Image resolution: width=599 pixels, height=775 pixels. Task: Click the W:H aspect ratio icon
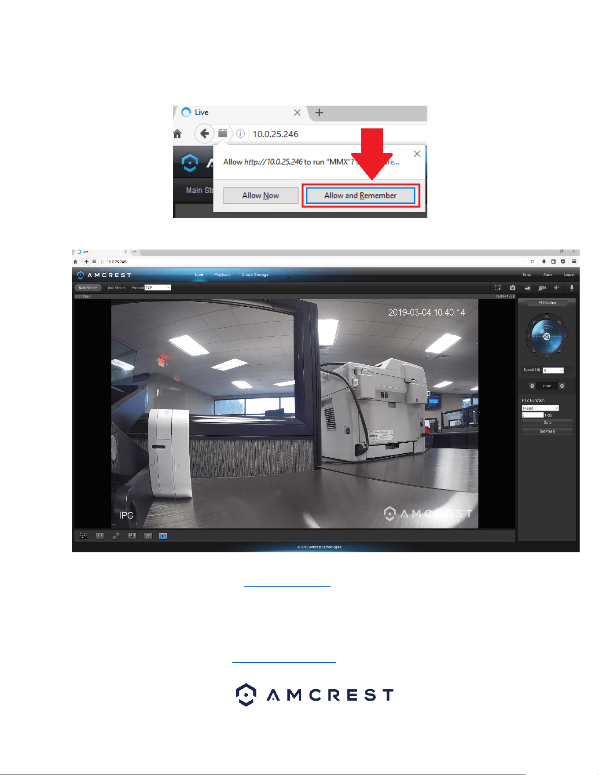pos(132,536)
